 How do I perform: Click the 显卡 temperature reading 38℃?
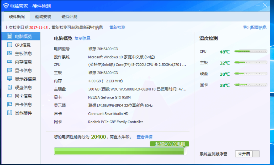coord(225,85)
